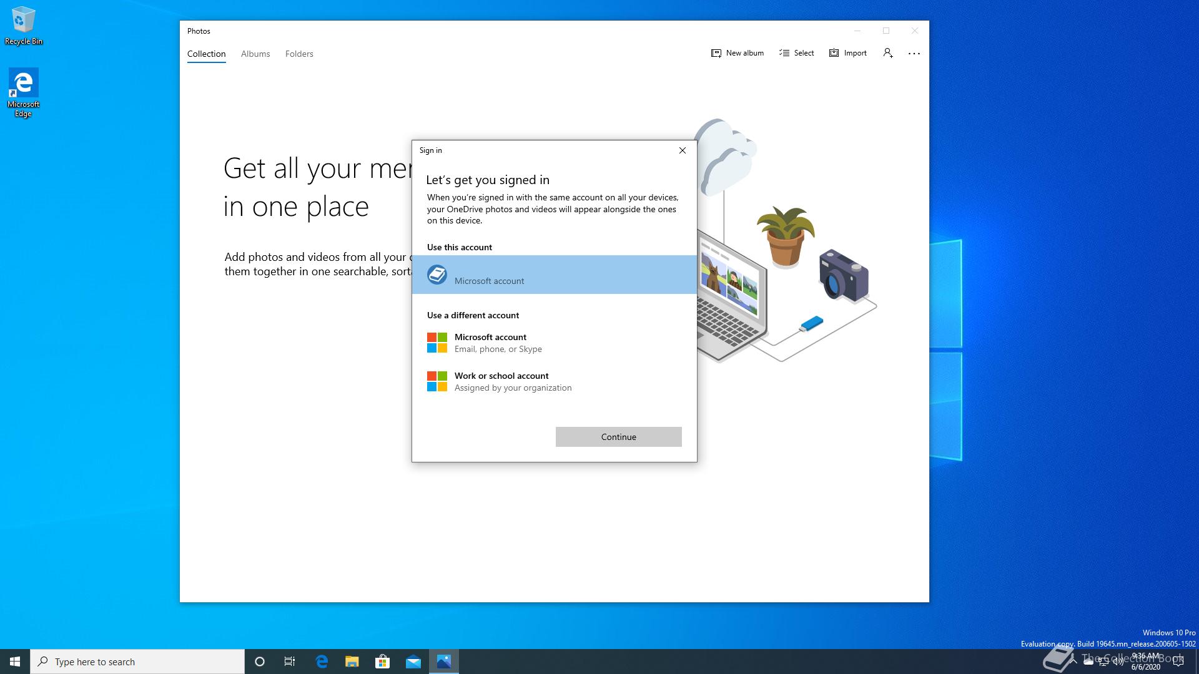1199x674 pixels.
Task: Click the Photos app taskbar icon
Action: pos(444,662)
